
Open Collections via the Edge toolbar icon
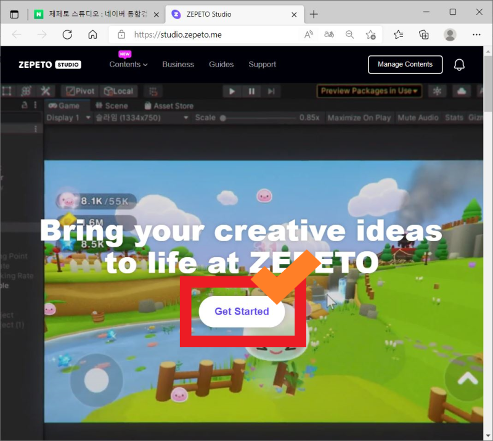(423, 35)
